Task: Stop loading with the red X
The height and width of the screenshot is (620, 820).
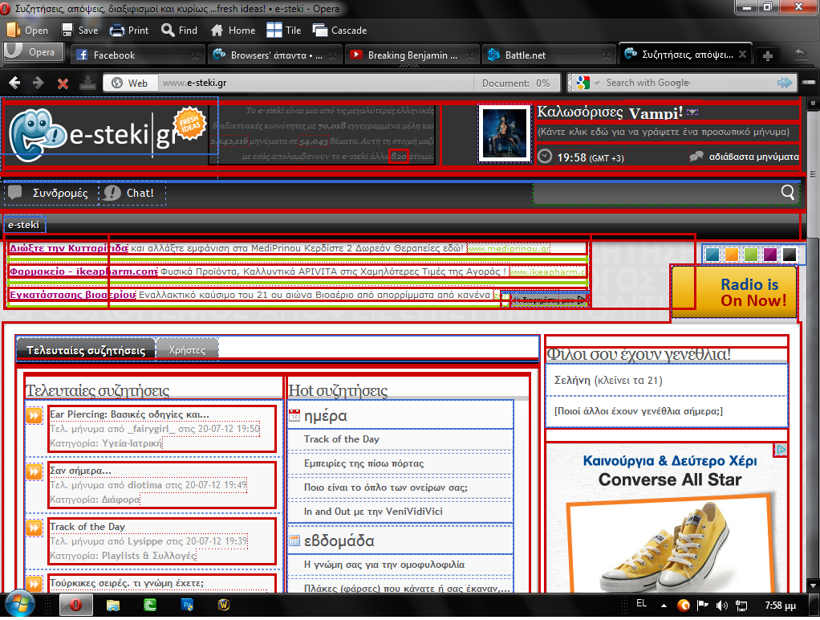Action: coord(63,84)
